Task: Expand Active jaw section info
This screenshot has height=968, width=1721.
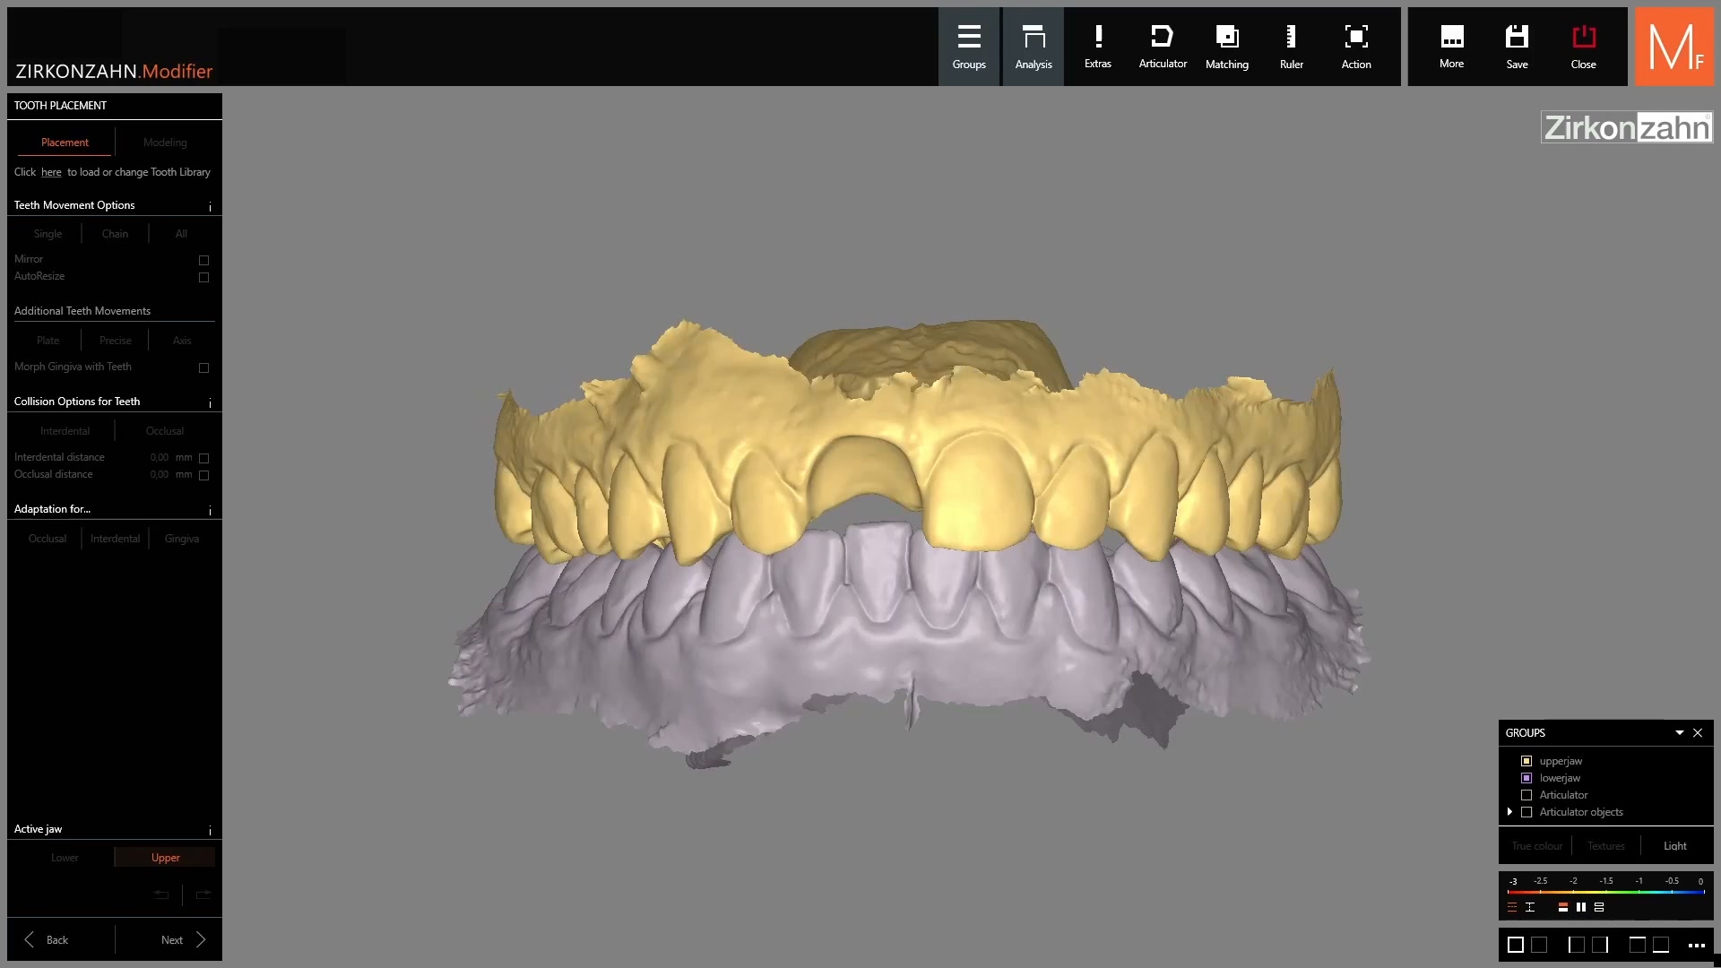Action: [x=210, y=830]
